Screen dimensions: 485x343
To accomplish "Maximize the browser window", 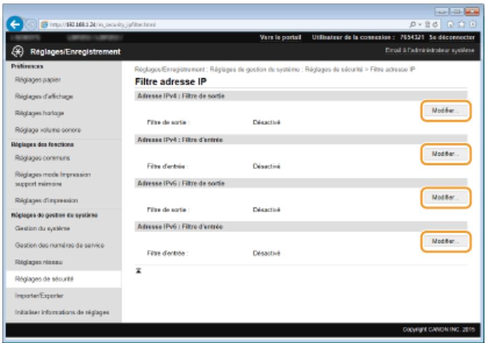I will (x=457, y=12).
